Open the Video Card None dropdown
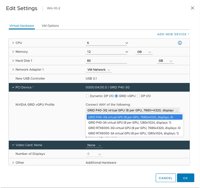Screen dimensions: 200x188 [94, 145]
